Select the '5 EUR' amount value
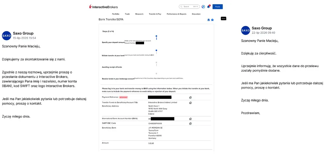329x155 pixels. coord(151,143)
